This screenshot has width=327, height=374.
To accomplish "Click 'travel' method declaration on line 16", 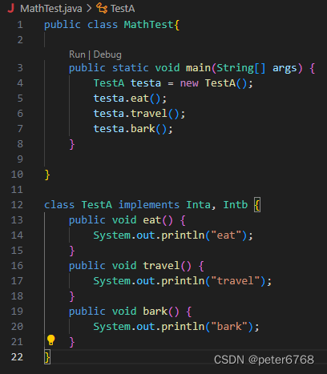I will 161,266.
